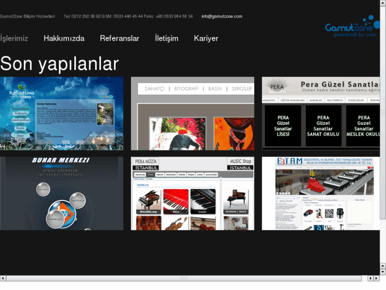Click the Tel 0212 292 36 92 phone number

[82, 16]
